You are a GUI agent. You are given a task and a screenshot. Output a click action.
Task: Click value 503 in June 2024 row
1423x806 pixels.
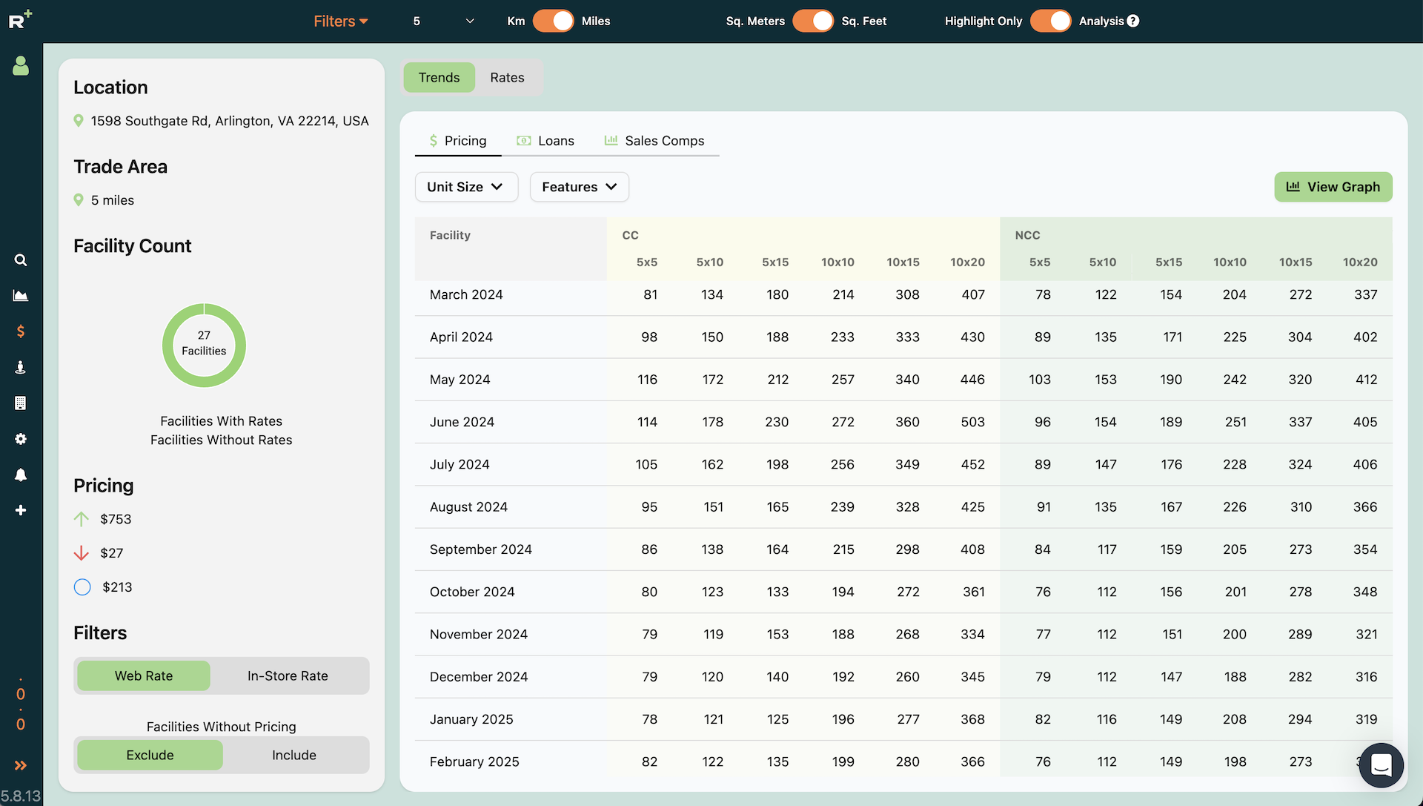coord(972,422)
